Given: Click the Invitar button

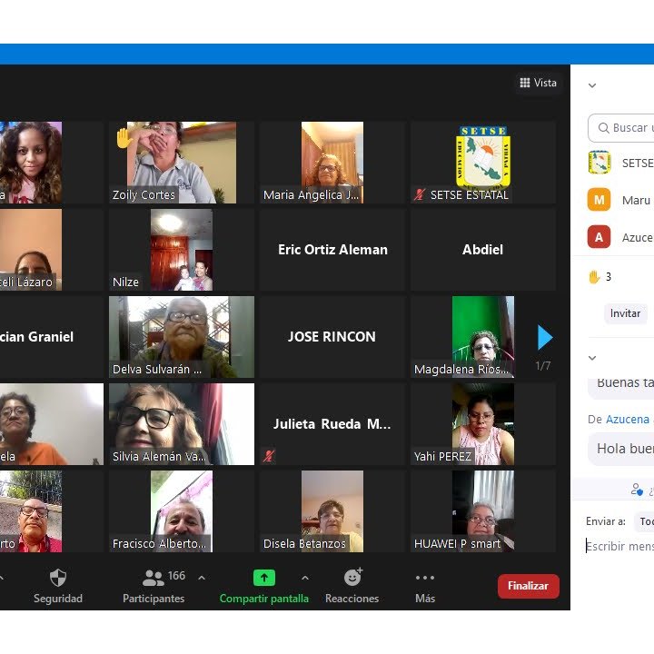Looking at the screenshot, I should (x=625, y=313).
